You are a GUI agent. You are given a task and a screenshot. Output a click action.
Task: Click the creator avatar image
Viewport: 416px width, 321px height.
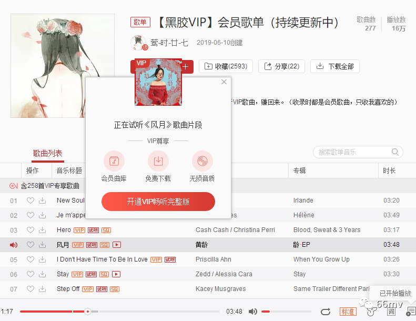(138, 43)
